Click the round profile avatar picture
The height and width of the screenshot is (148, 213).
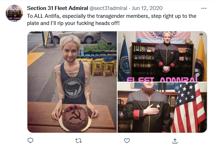click(x=14, y=13)
